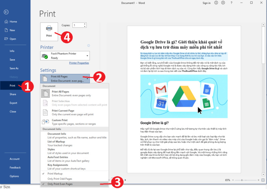Image resolution: width=267 pixels, height=189 pixels.
Task: Toggle Print Markup option
Action: 55,174
